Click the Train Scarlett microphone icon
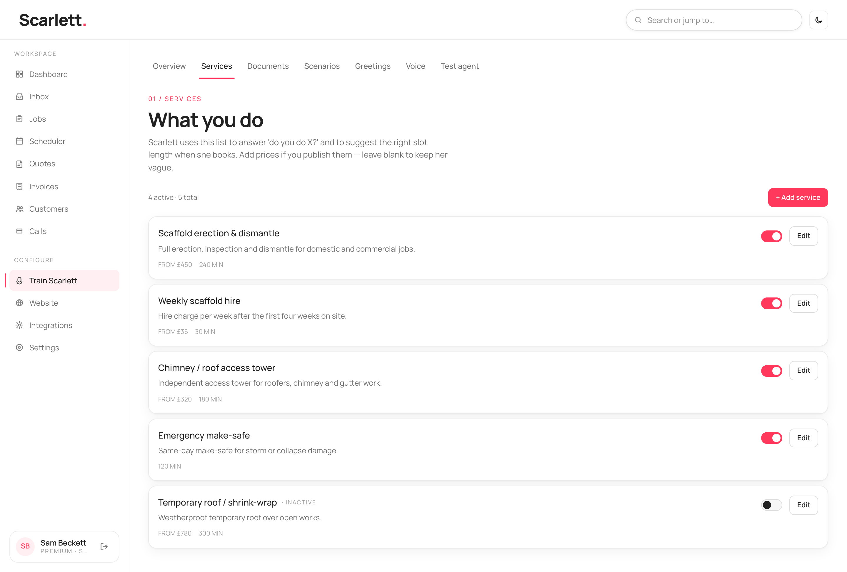 tap(19, 280)
